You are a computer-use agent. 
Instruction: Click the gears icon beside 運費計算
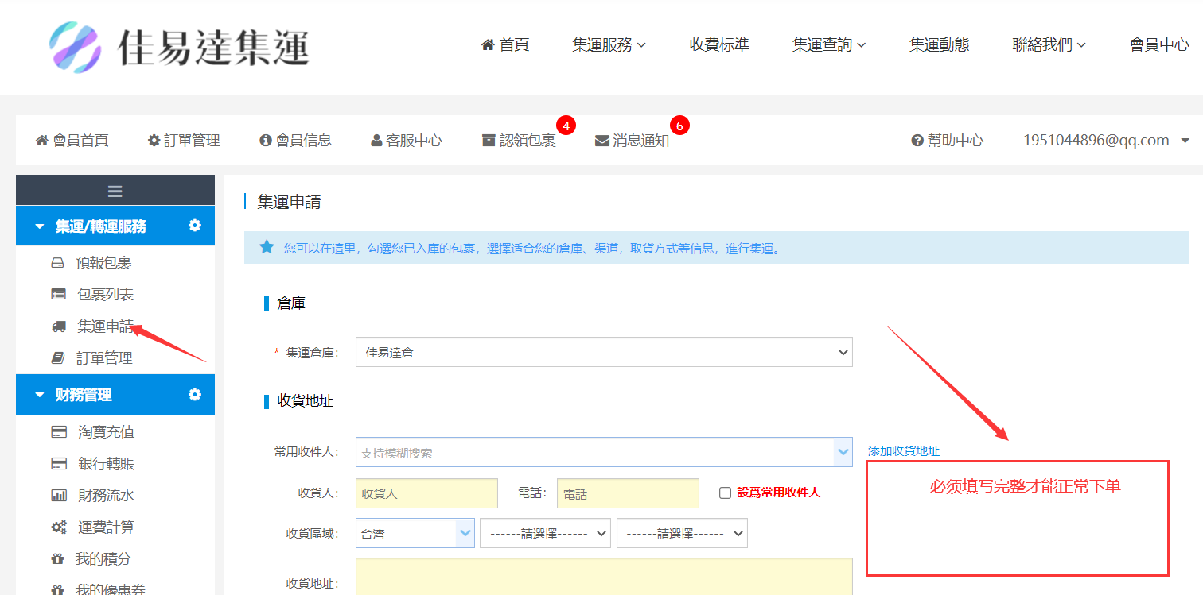[x=58, y=527]
